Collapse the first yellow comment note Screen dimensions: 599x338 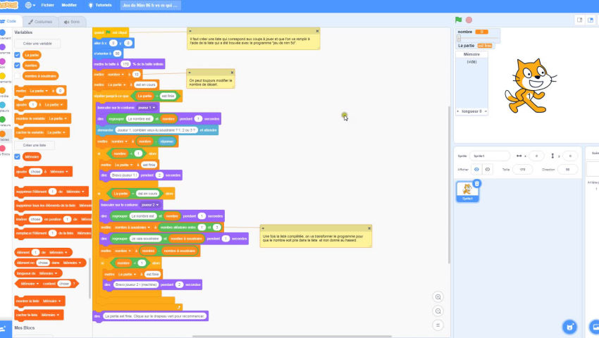click(190, 31)
